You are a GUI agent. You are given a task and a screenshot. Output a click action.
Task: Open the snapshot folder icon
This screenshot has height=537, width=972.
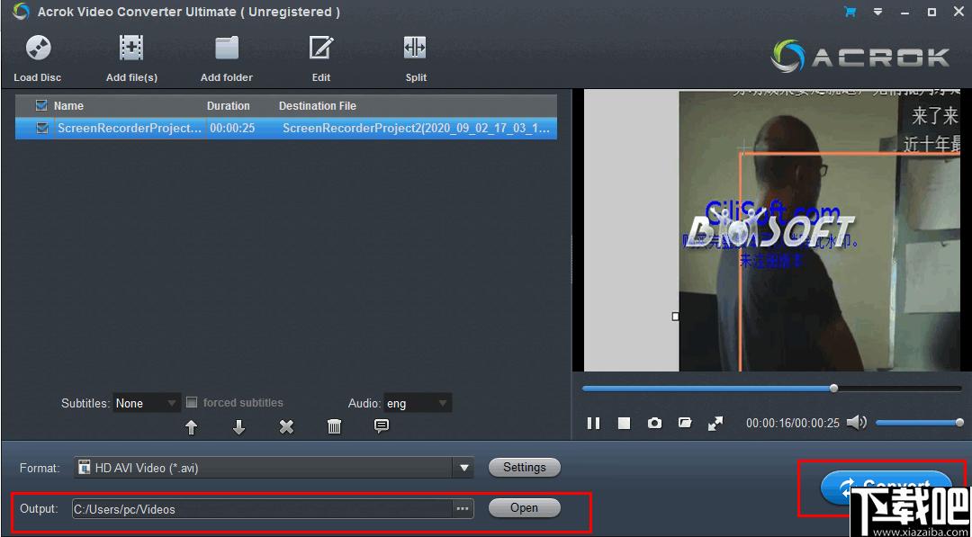coord(684,423)
